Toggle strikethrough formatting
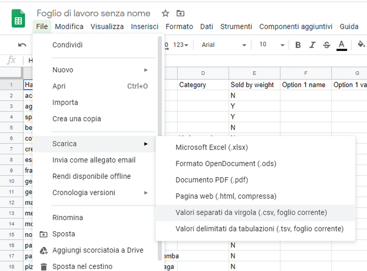367x271 pixels. 327,45
